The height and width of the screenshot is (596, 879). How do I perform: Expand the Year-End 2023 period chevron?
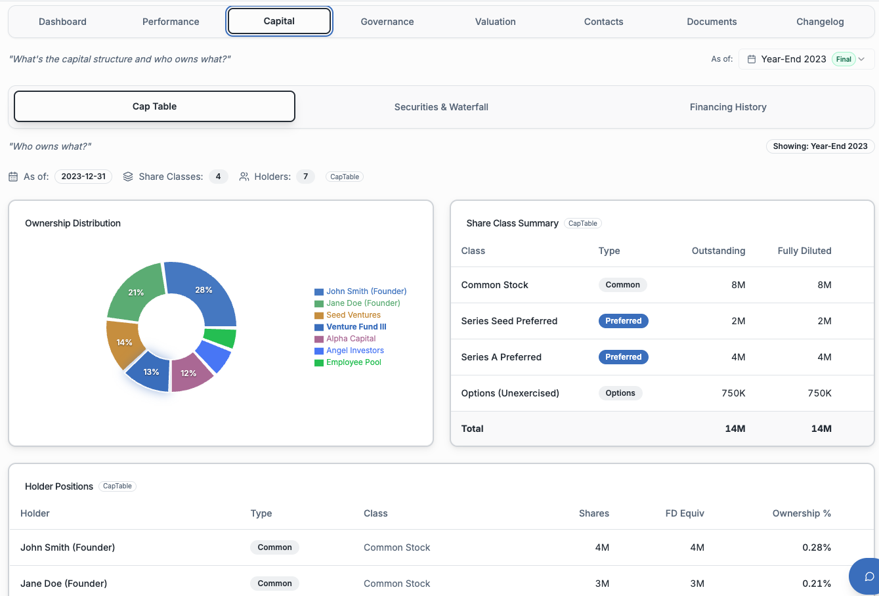(861, 59)
